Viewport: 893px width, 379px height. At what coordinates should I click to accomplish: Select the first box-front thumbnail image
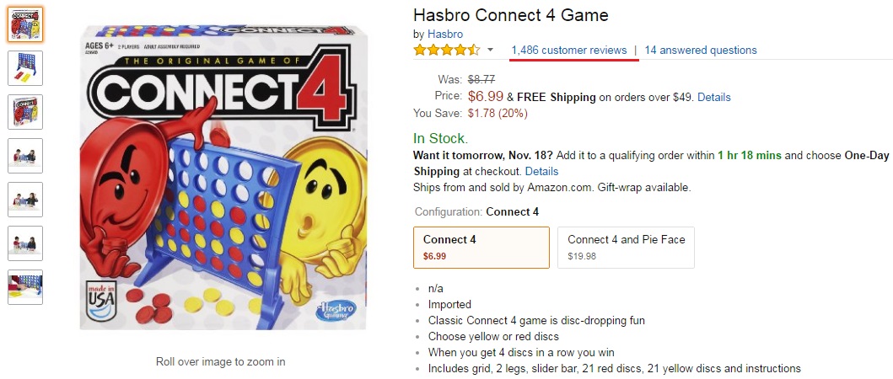coord(25,24)
